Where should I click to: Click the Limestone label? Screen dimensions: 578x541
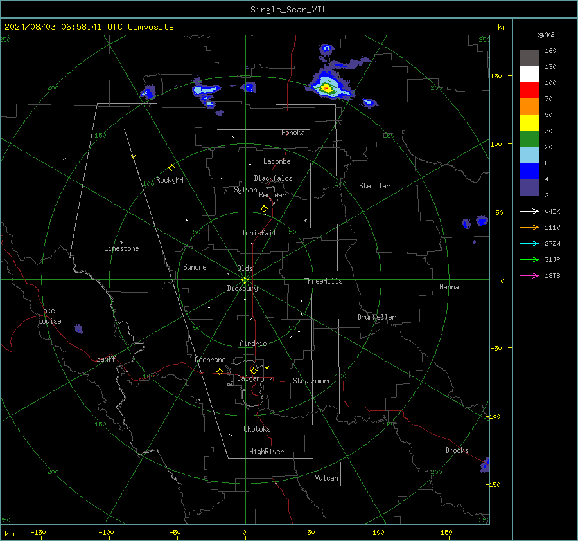pos(121,248)
